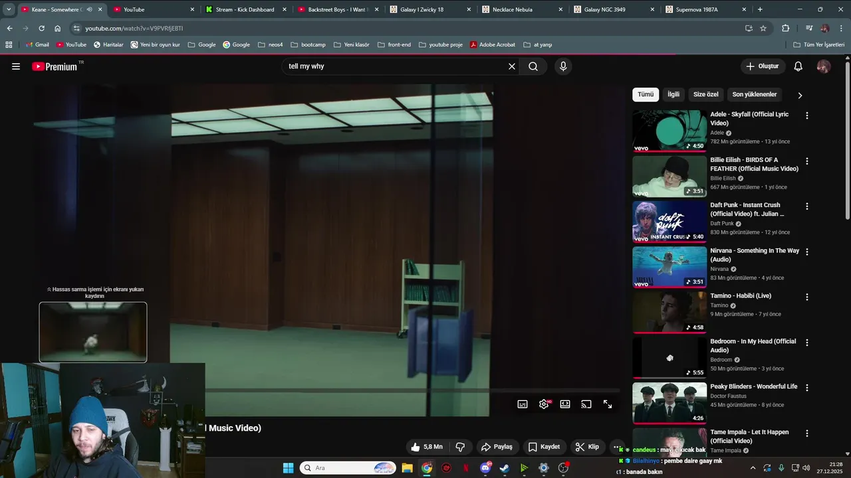This screenshot has width=851, height=478.
Task: Go to browser home page
Action: [57, 29]
